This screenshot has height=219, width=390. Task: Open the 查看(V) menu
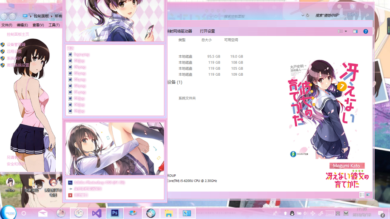(x=38, y=25)
